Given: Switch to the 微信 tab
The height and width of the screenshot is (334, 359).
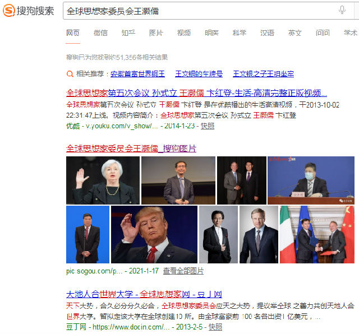Looking at the screenshot, I should tap(100, 33).
